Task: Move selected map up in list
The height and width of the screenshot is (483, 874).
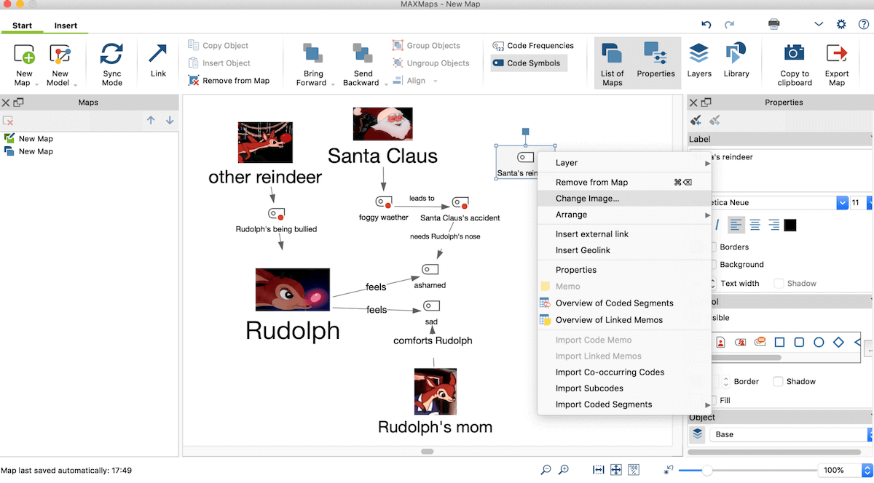Action: tap(151, 120)
